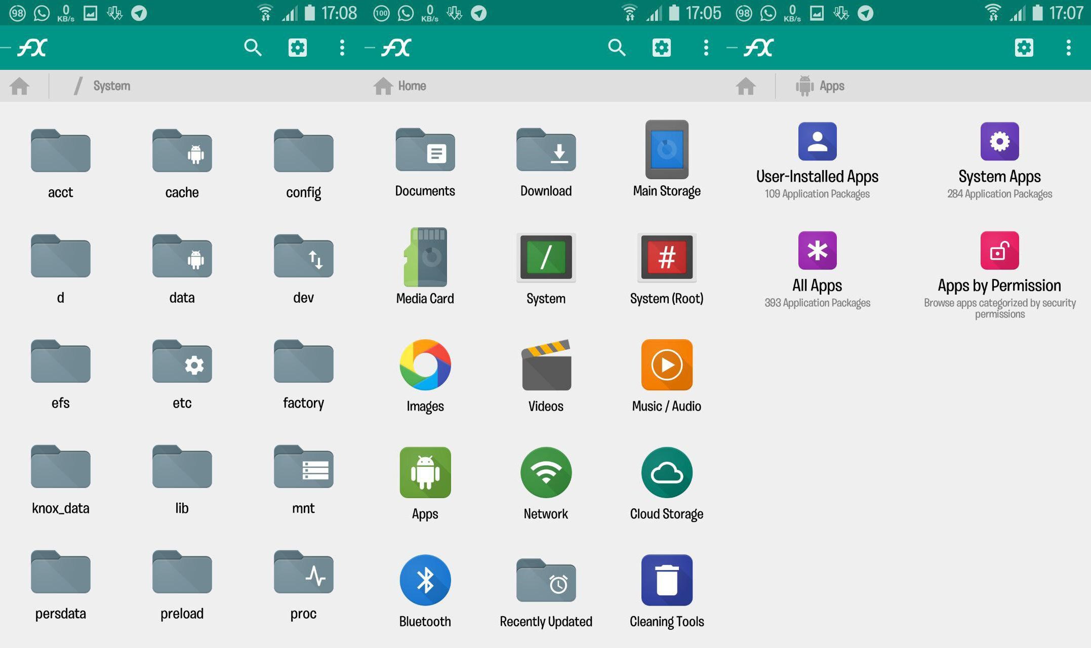
Task: Tap the 17:08 clock in status bar
Action: point(339,13)
